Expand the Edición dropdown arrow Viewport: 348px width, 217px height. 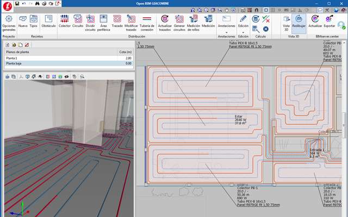point(243,33)
